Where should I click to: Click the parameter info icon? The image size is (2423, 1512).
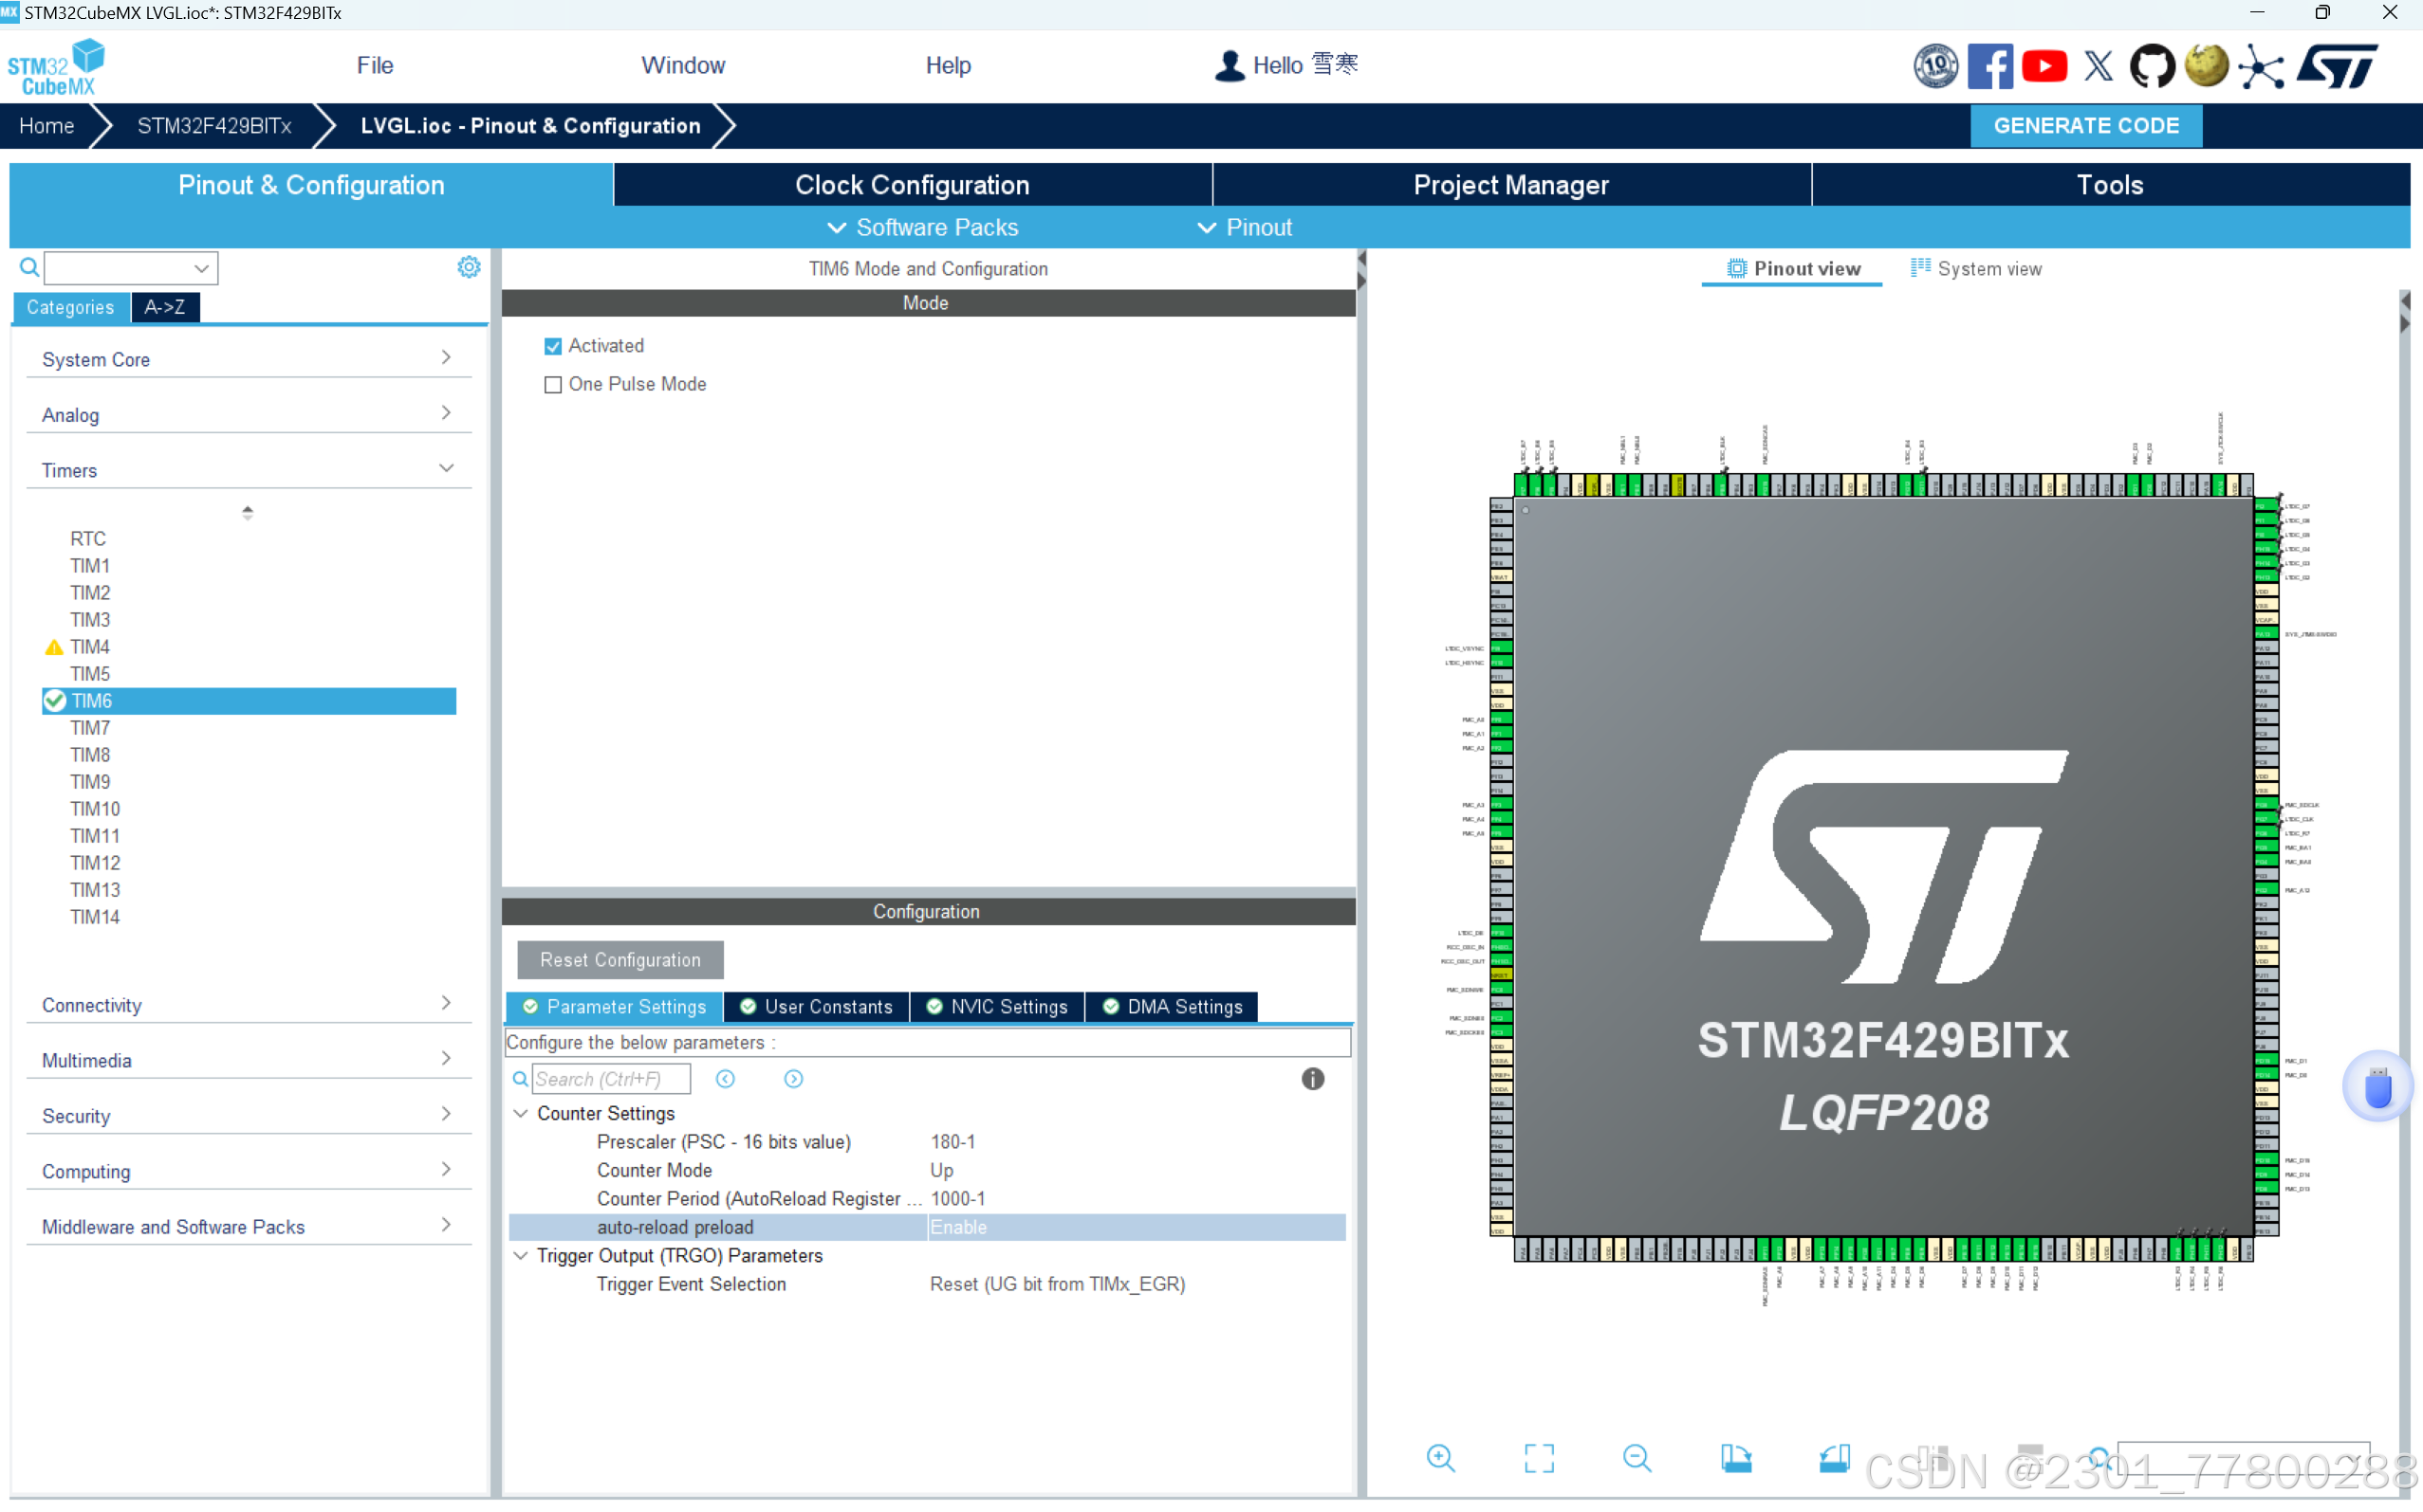(x=1312, y=1078)
